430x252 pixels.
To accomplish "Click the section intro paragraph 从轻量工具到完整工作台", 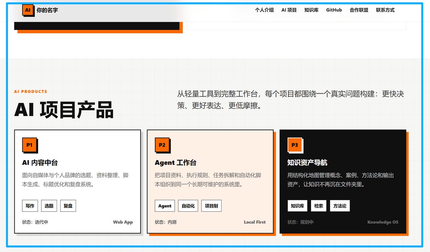I will point(291,100).
